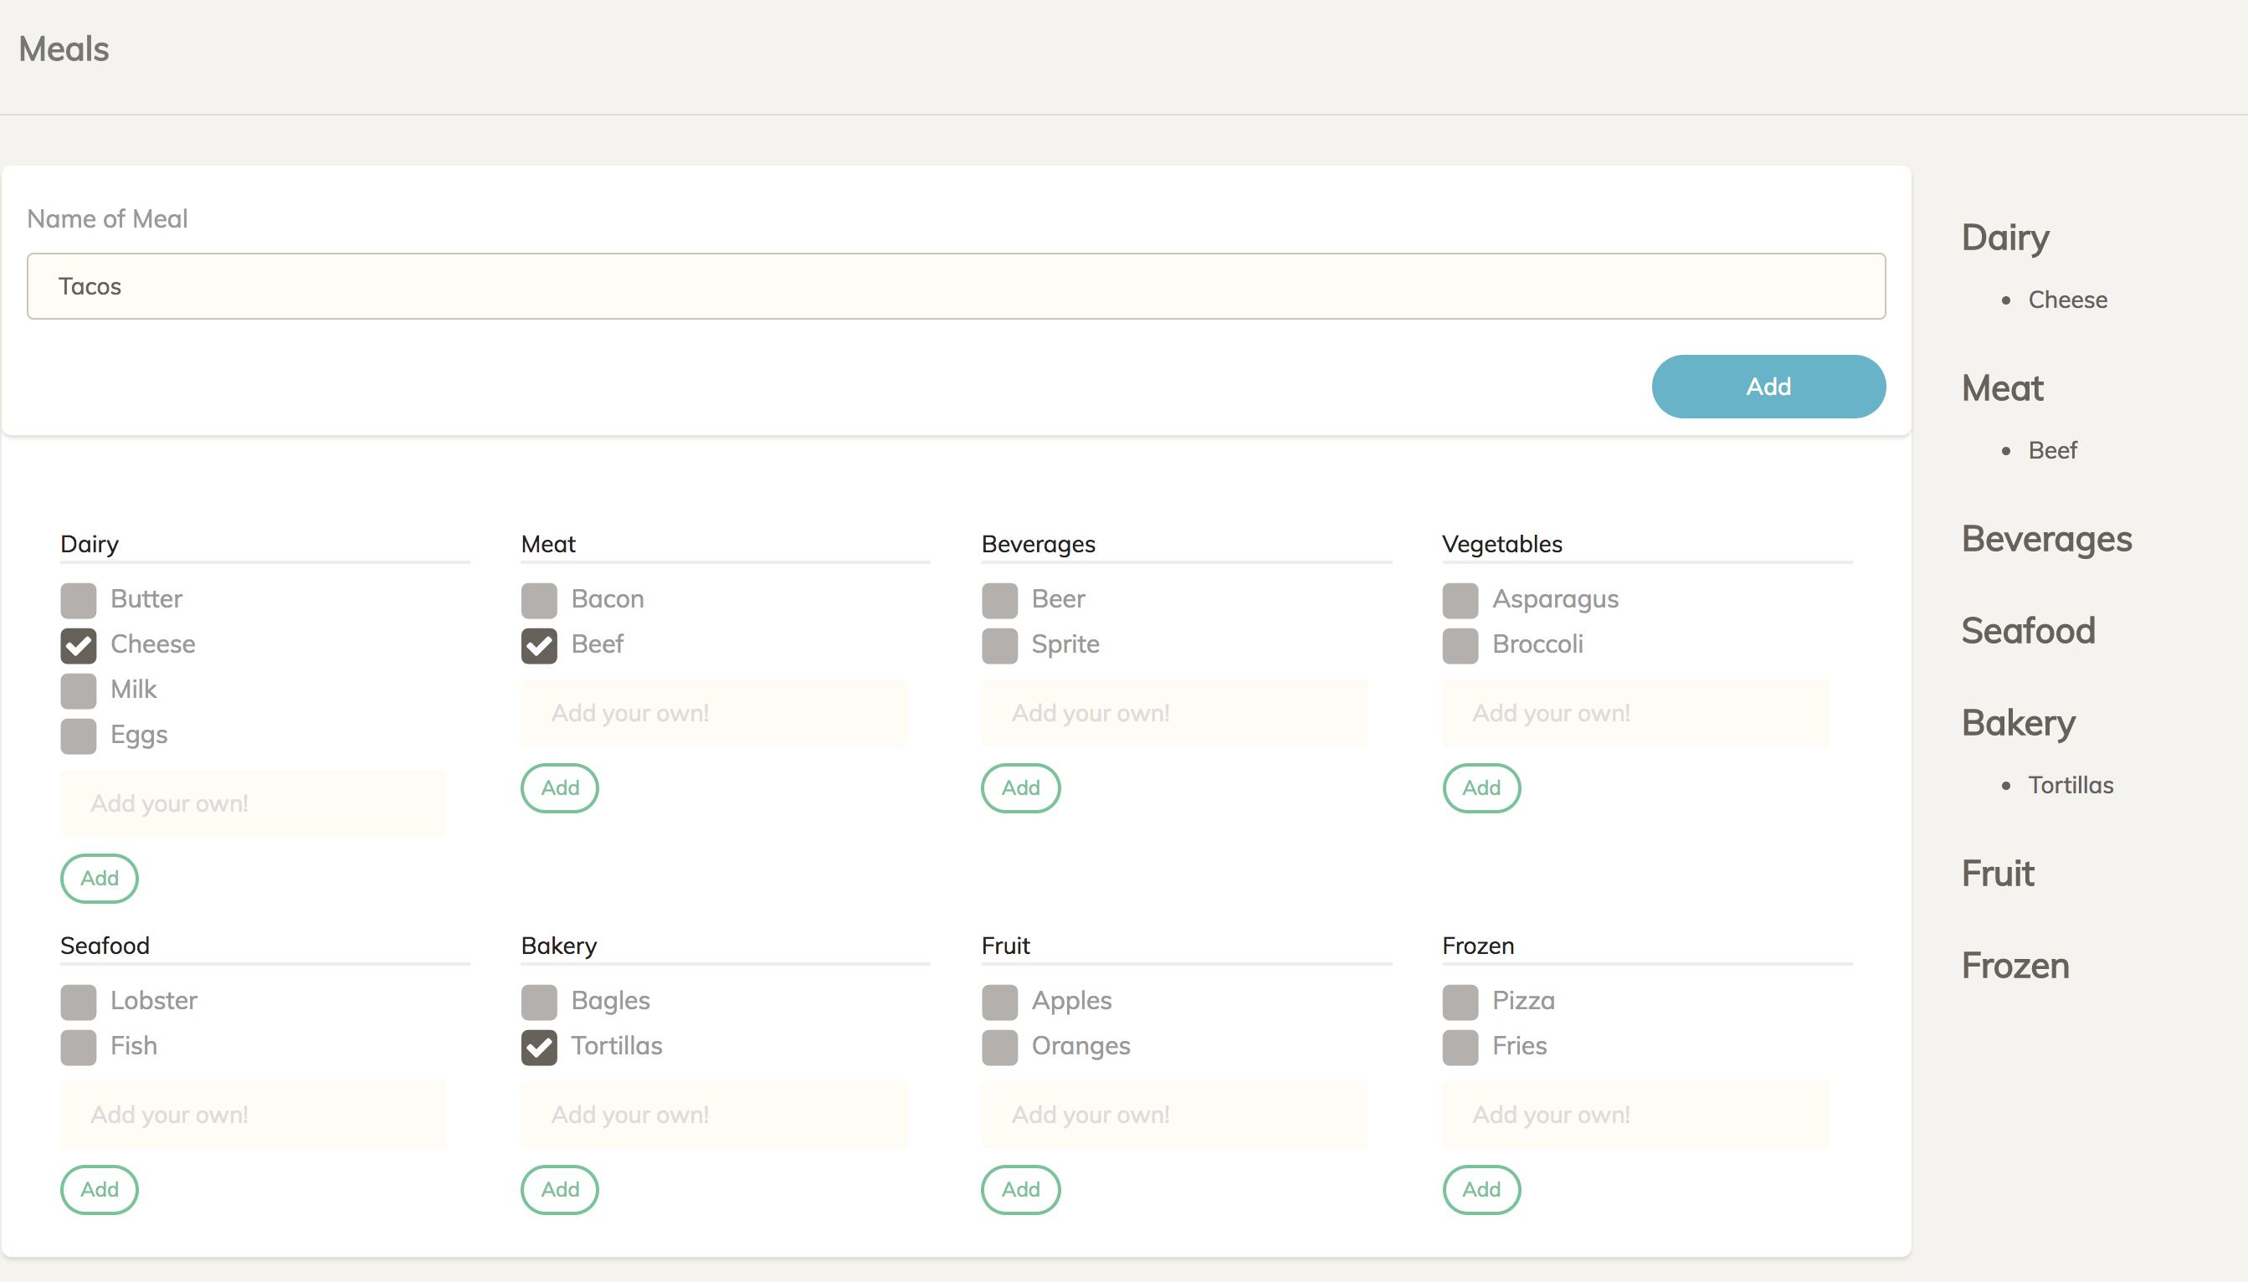Focus Vegetables 'Add your own!' input
Screen dimensions: 2248x1282
pyautogui.click(x=1636, y=713)
